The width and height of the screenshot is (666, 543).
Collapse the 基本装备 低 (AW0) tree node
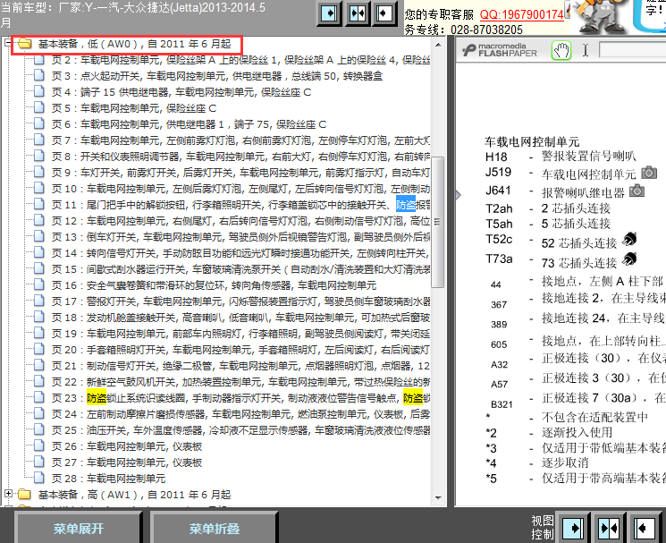coord(8,43)
